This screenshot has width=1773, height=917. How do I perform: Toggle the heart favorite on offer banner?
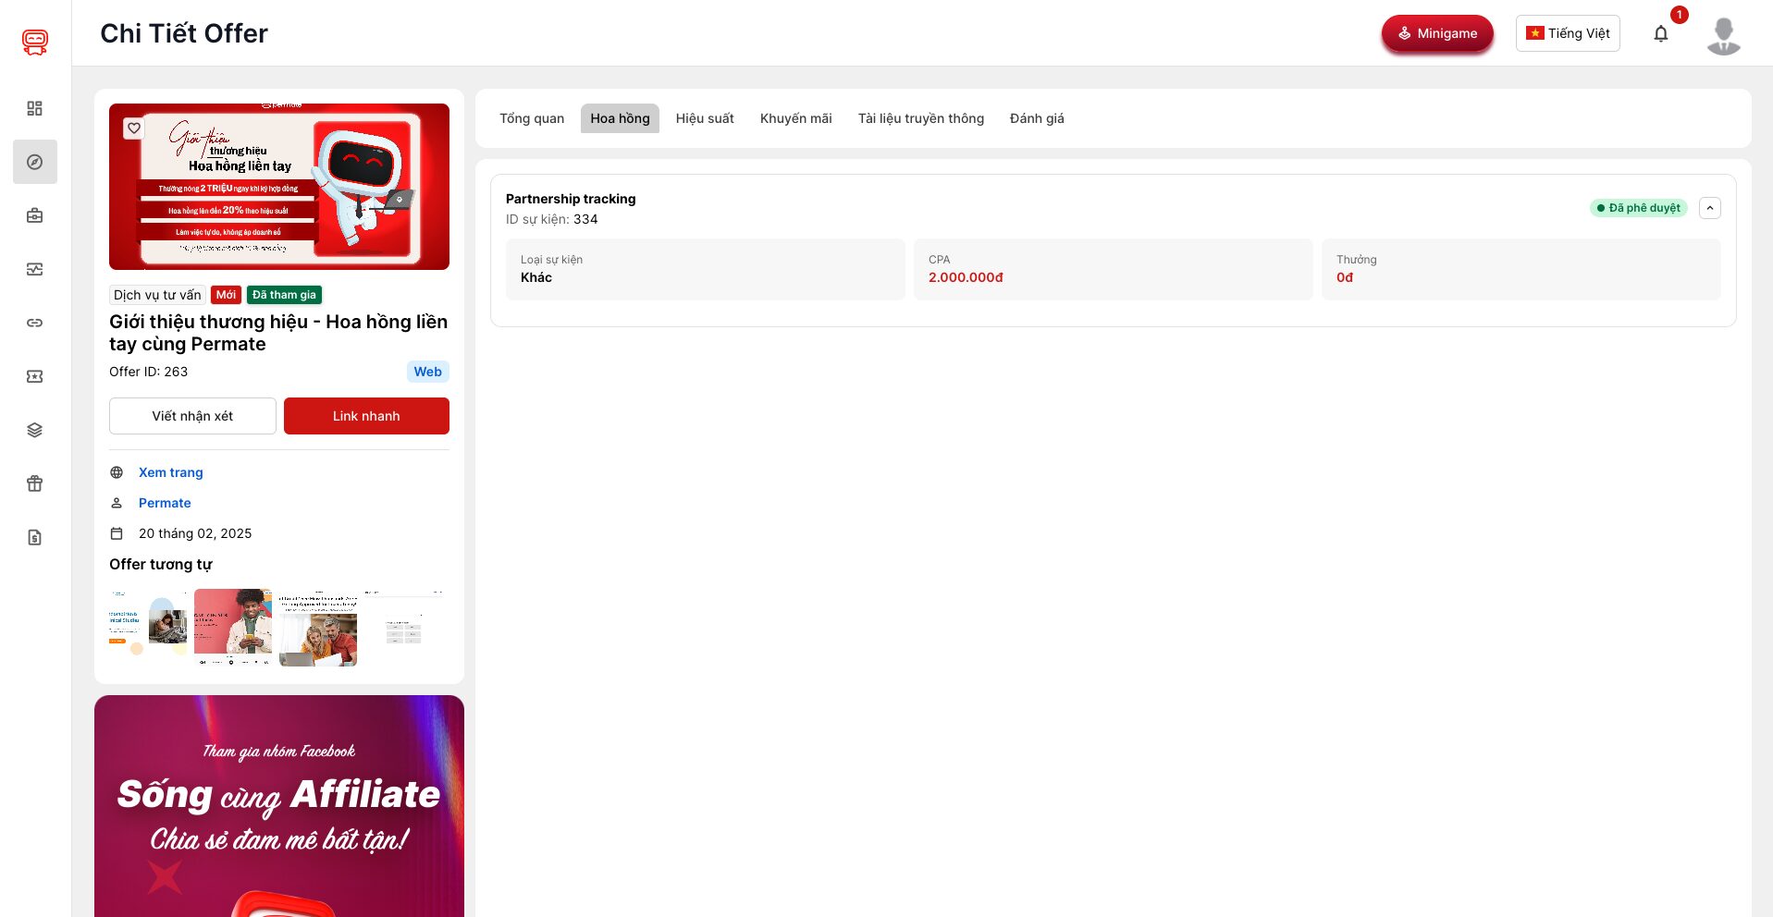tap(134, 128)
